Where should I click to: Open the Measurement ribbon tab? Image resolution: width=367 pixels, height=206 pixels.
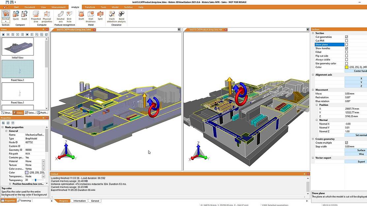click(x=58, y=7)
